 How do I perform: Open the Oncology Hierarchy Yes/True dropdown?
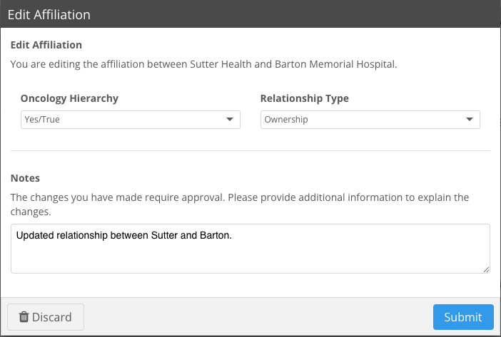coord(131,120)
